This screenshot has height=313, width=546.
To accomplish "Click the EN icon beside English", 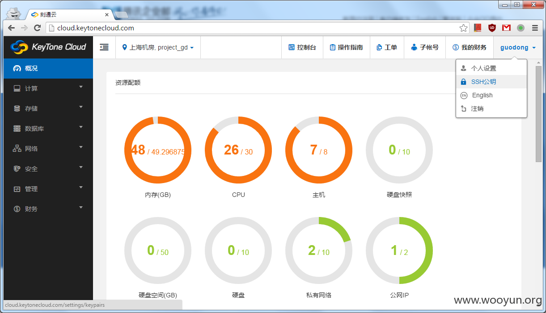I will point(464,95).
